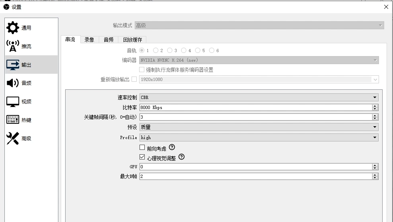Enable 前向考虑 look-ahead checkbox
The height and width of the screenshot is (222, 393).
142,147
